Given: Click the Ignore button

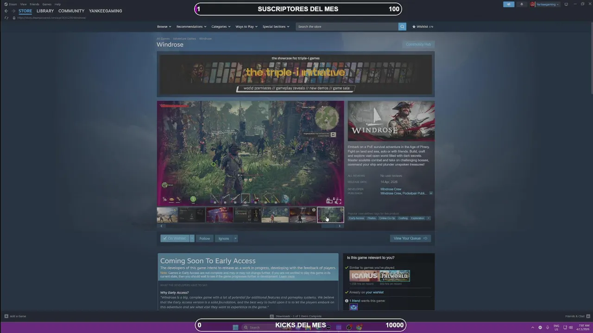Looking at the screenshot, I should 224,238.
